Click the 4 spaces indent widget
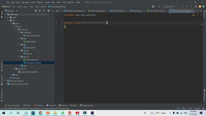The height and width of the screenshot is (116, 206). [197, 109]
